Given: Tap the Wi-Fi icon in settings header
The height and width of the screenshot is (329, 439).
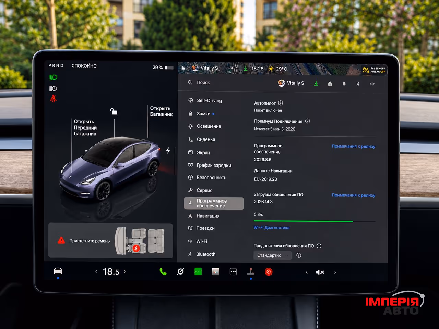Looking at the screenshot, I should pyautogui.click(x=372, y=84).
